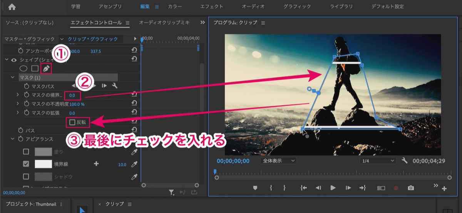Open the オーディオクリップミキサー panel tab

[x=164, y=23]
